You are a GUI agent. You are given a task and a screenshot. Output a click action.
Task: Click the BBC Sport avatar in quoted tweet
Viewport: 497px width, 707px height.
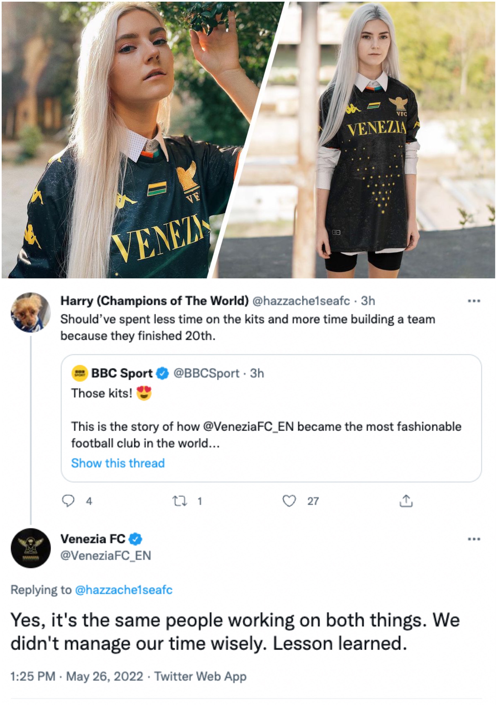click(80, 373)
